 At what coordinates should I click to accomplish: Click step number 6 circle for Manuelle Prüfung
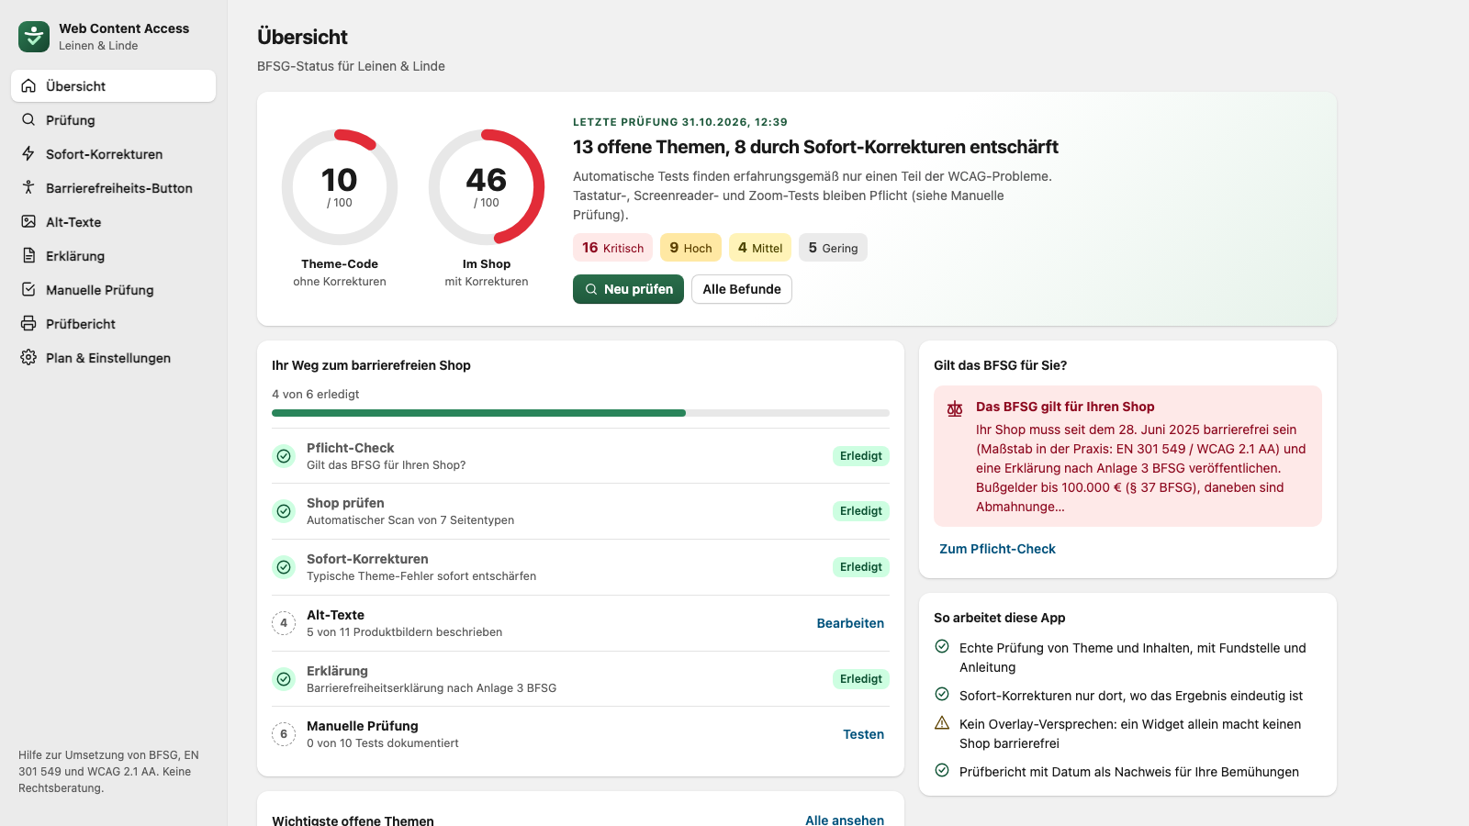point(284,734)
